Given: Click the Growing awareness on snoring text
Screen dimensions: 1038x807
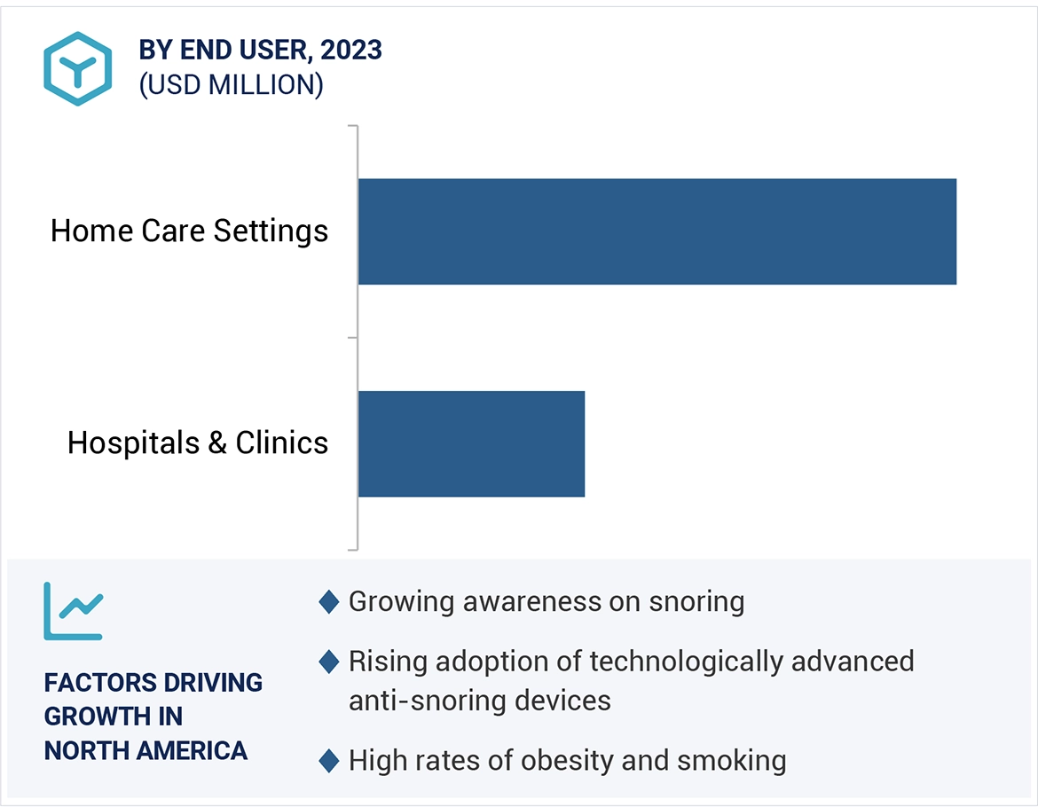Looking at the screenshot, I should tap(546, 602).
